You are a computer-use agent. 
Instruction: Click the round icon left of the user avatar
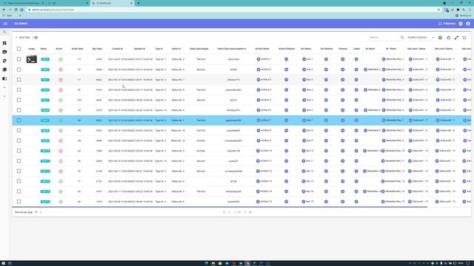[461, 24]
